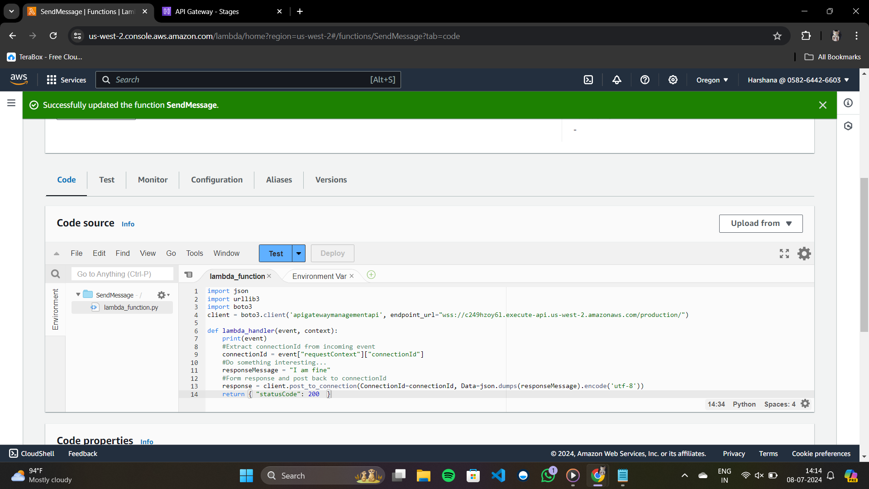Collapse the SendMessage folder tree
This screenshot has height=489, width=869.
pyautogui.click(x=78, y=295)
